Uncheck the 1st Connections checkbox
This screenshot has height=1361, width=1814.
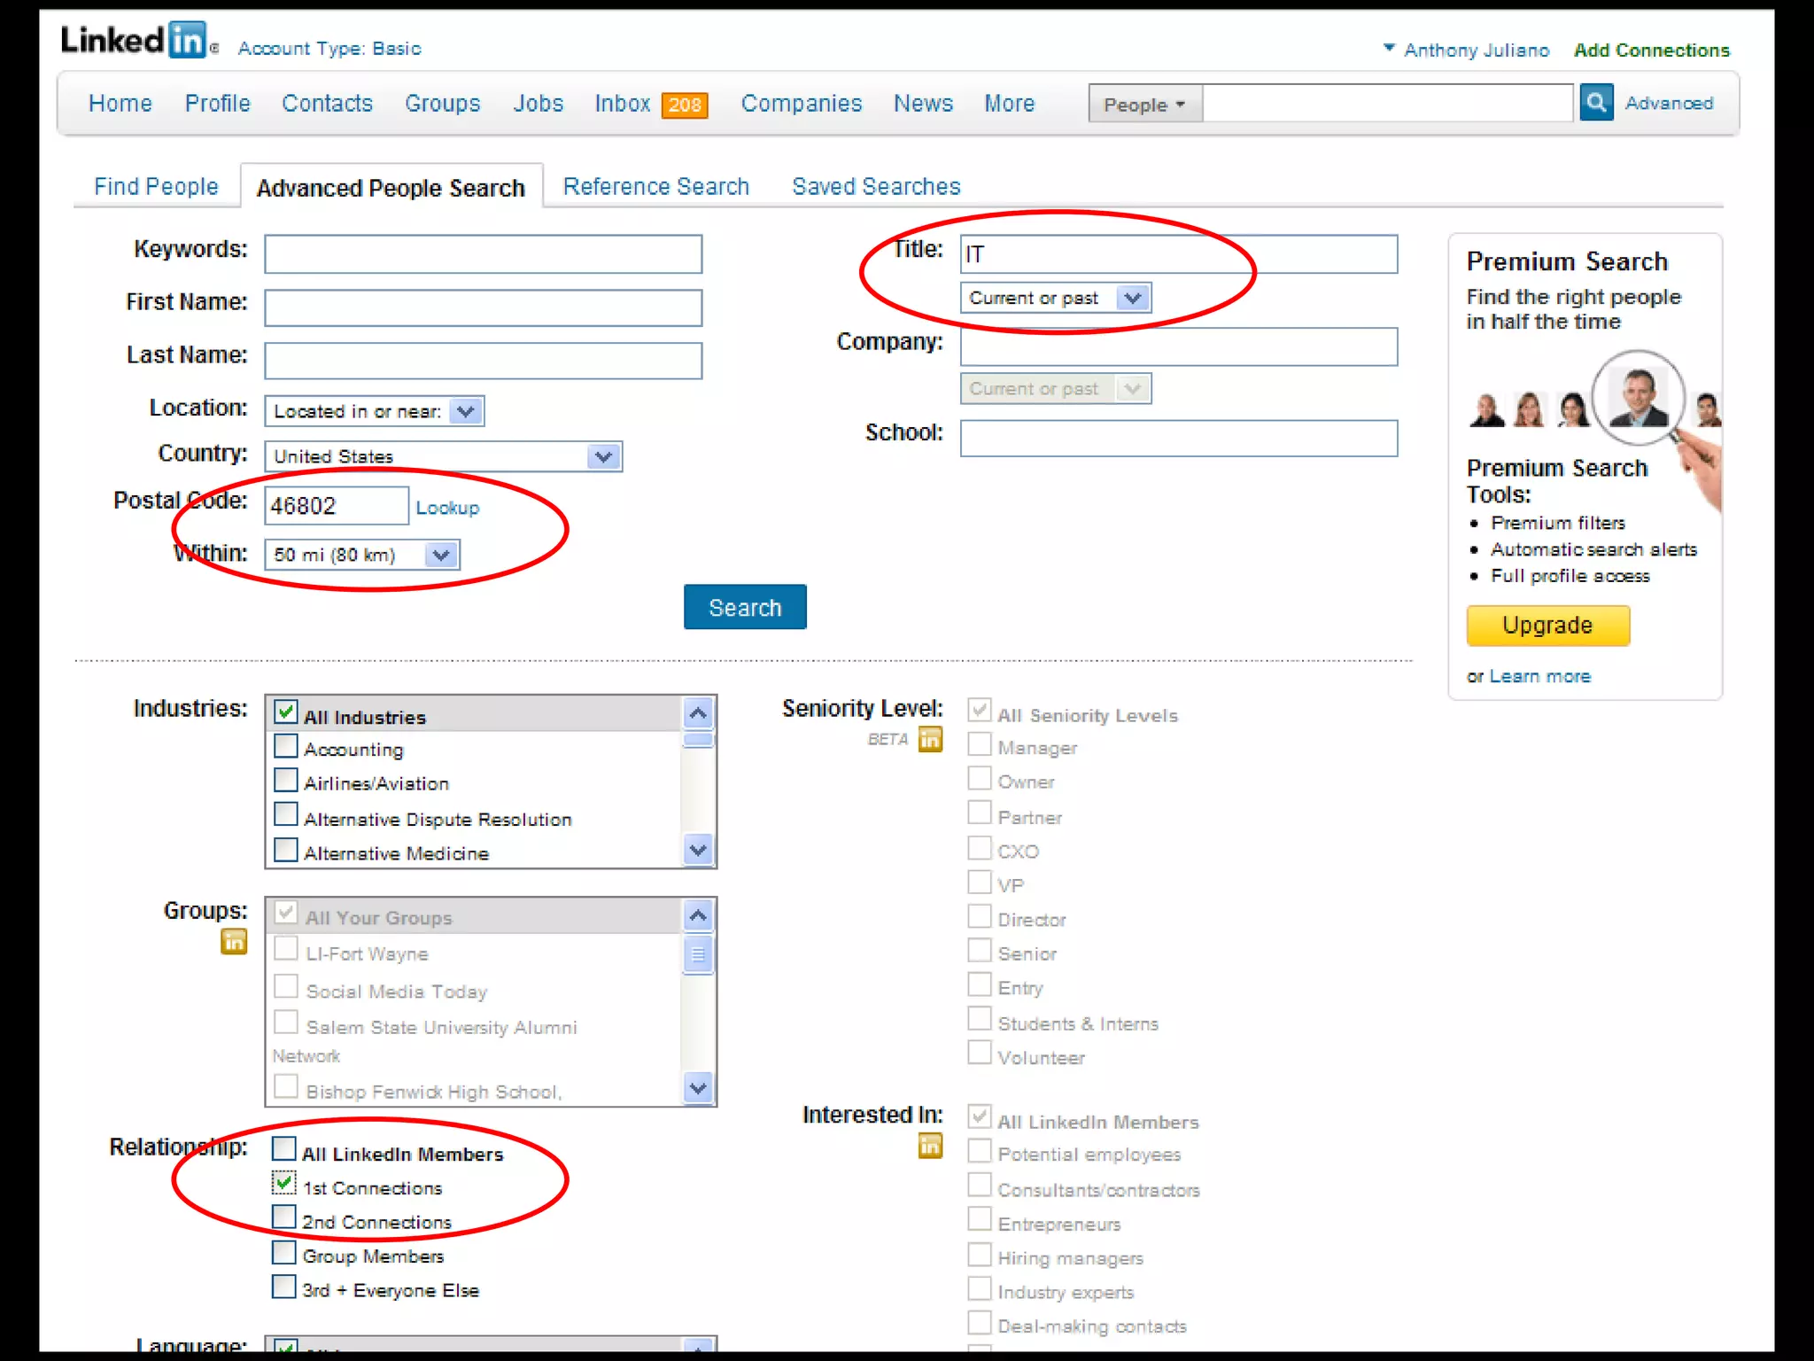coord(283,1183)
